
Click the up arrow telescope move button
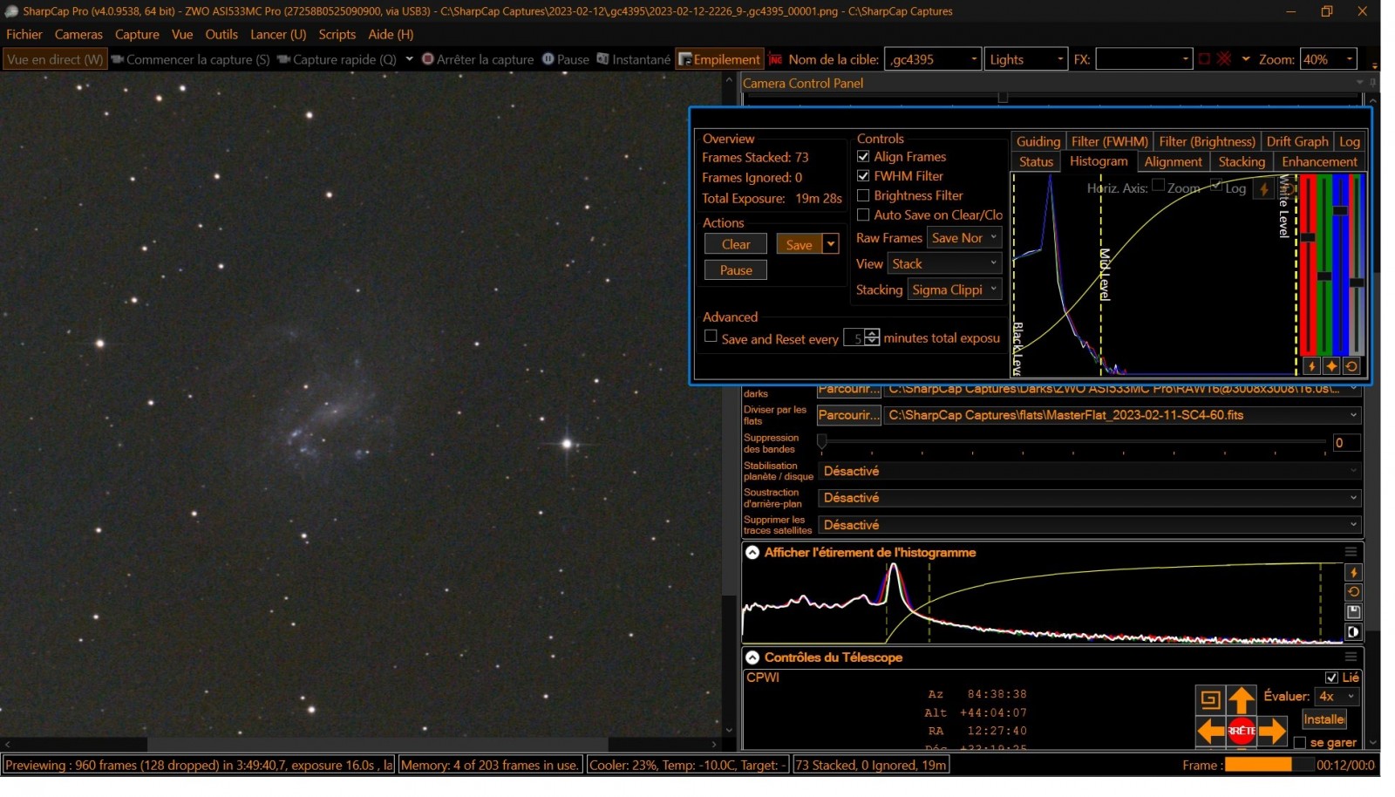1242,699
